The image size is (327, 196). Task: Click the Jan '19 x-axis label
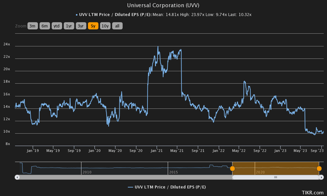click(33, 151)
